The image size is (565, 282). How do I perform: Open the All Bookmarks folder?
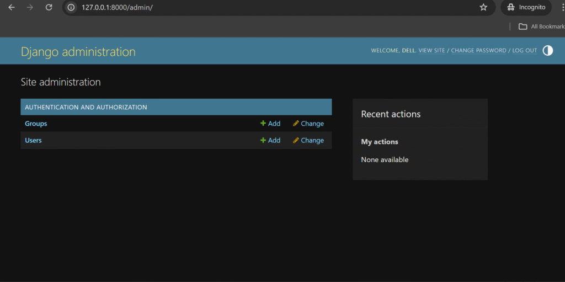[x=542, y=26]
